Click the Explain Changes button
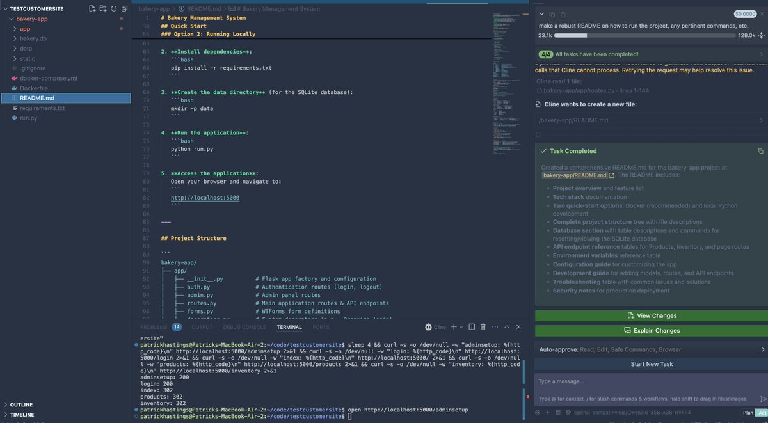This screenshot has width=768, height=423. (651, 331)
